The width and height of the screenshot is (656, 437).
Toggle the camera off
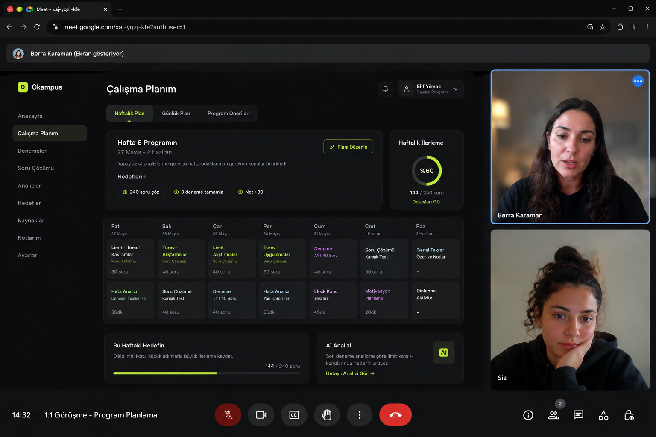point(261,415)
